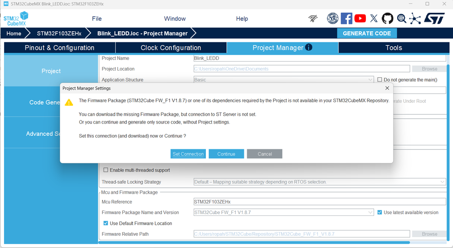This screenshot has width=453, height=248.
Task: Select the Advanced Settings side tab
Action: click(x=32, y=134)
